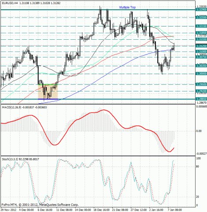207x212 pixels.
Task: Click the '11 Dec 08:00' time axis label
Action: pos(64,210)
